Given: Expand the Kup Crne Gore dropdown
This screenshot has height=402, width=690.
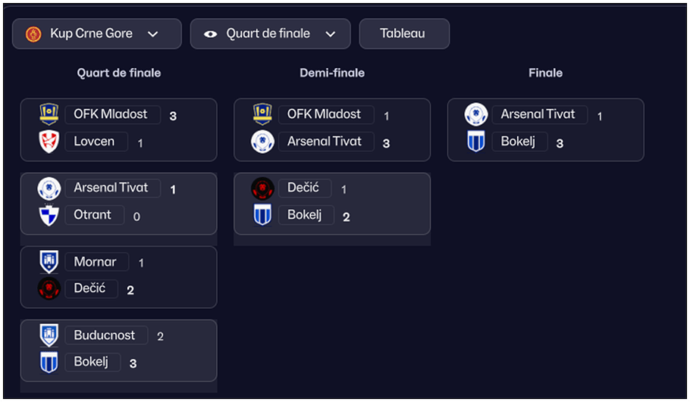Looking at the screenshot, I should [x=152, y=34].
